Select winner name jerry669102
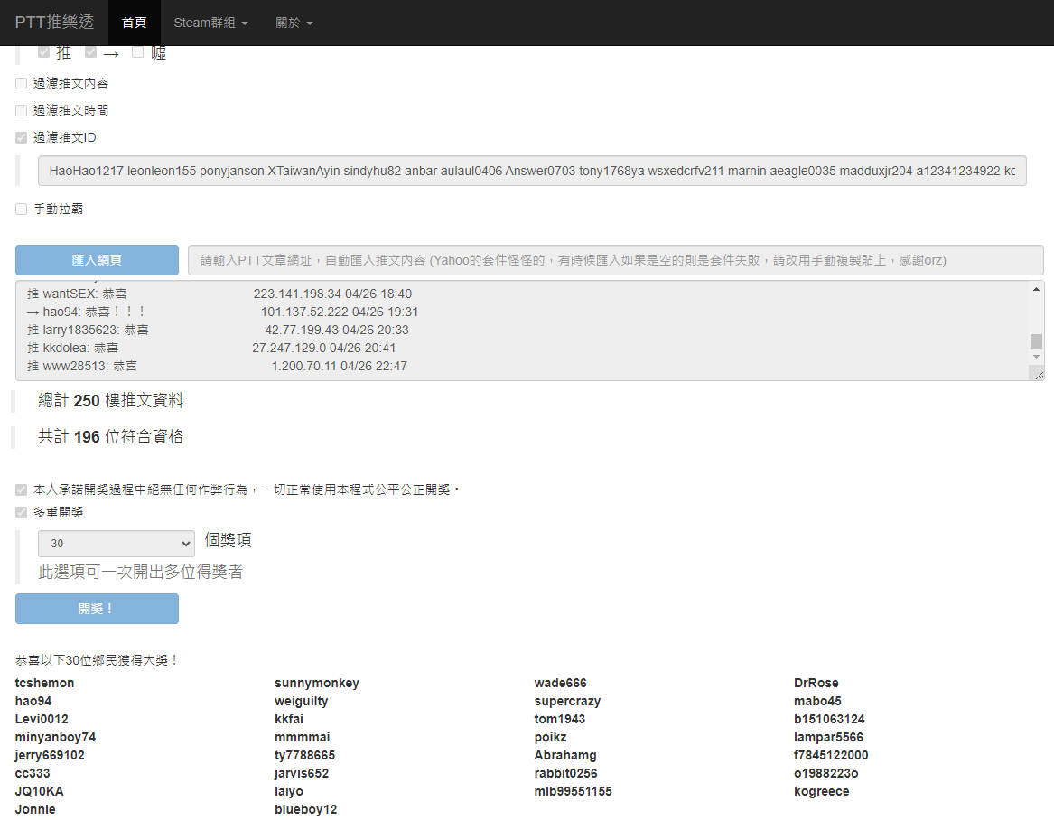Image resolution: width=1054 pixels, height=820 pixels. point(50,756)
